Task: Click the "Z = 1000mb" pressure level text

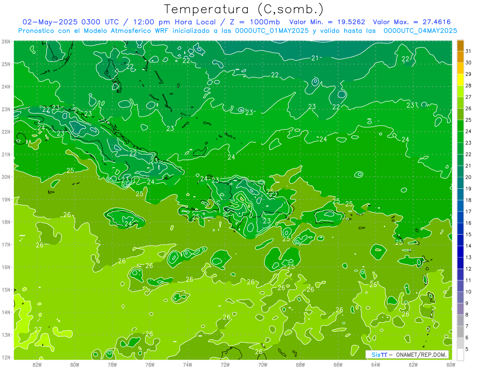Action: tap(255, 22)
